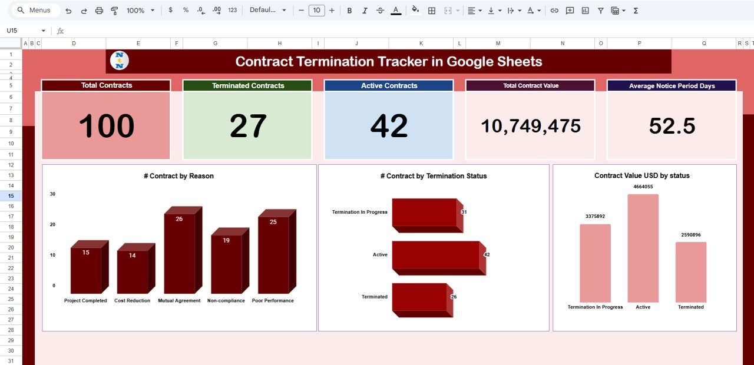Insert a comment
Image resolution: width=754 pixels, height=365 pixels.
(569, 10)
